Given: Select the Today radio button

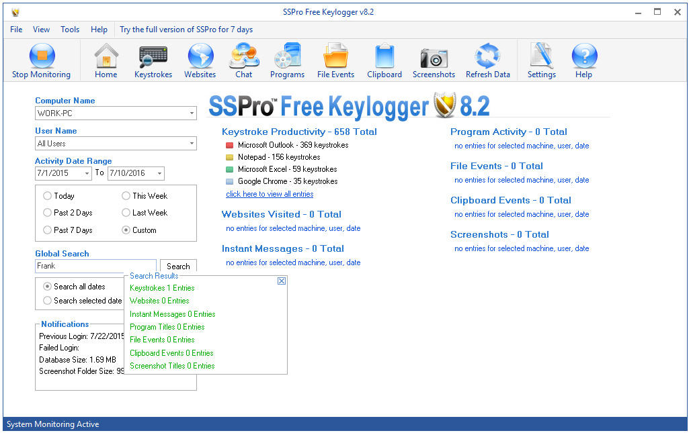Looking at the screenshot, I should [x=47, y=196].
